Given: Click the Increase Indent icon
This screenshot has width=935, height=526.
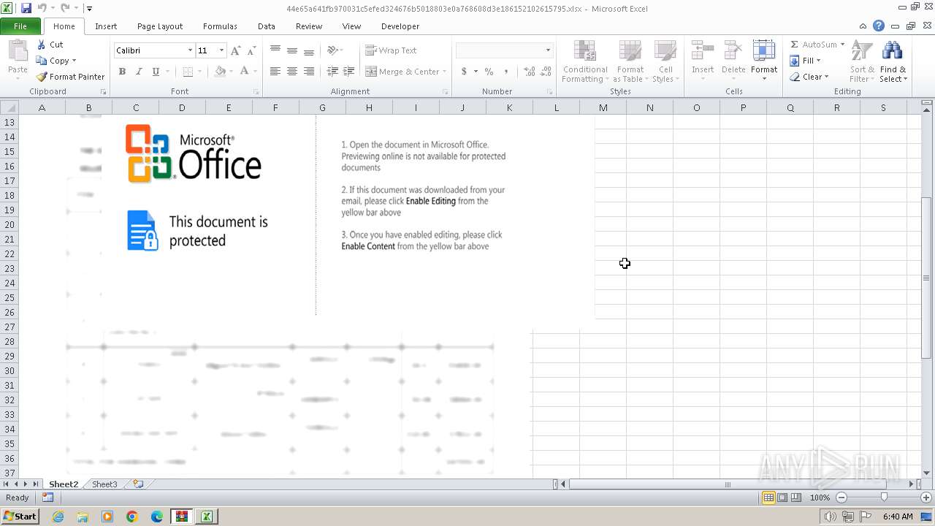Looking at the screenshot, I should point(349,72).
